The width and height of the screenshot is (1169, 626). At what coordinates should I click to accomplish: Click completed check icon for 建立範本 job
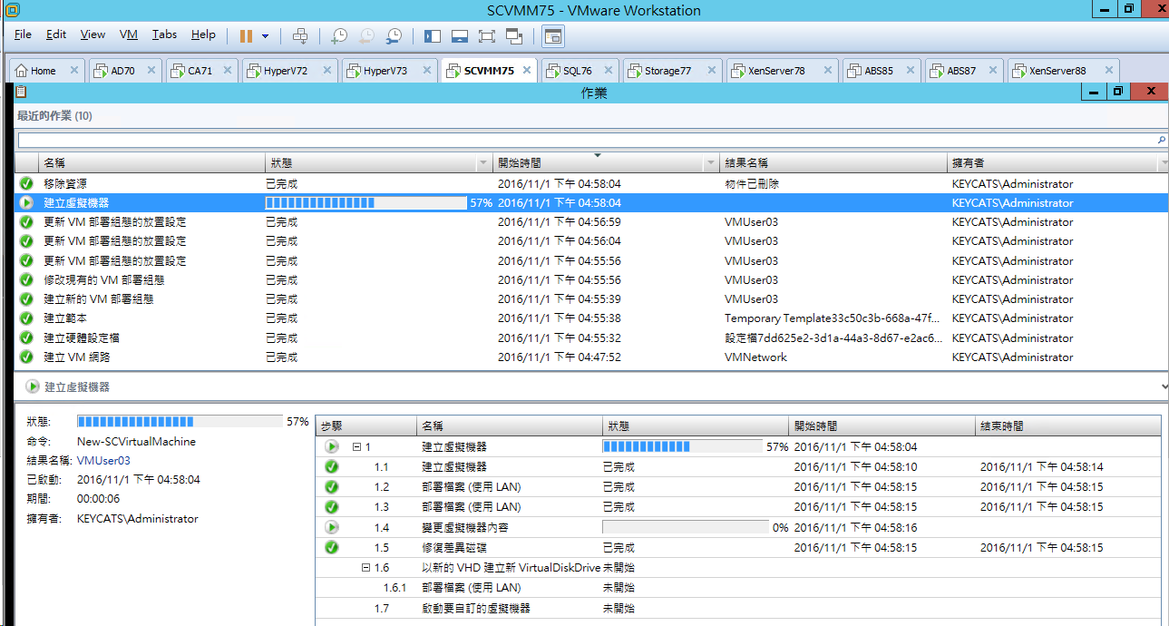pos(26,318)
